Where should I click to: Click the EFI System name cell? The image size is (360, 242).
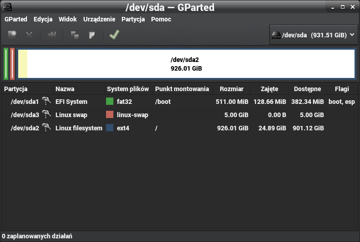[71, 102]
